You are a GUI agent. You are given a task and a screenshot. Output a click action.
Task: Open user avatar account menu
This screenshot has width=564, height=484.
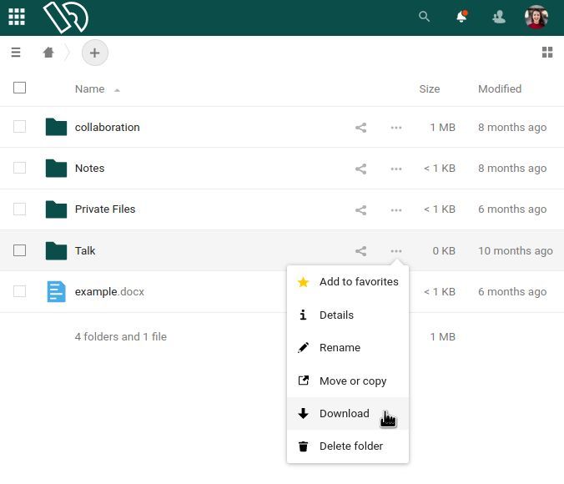point(536,17)
